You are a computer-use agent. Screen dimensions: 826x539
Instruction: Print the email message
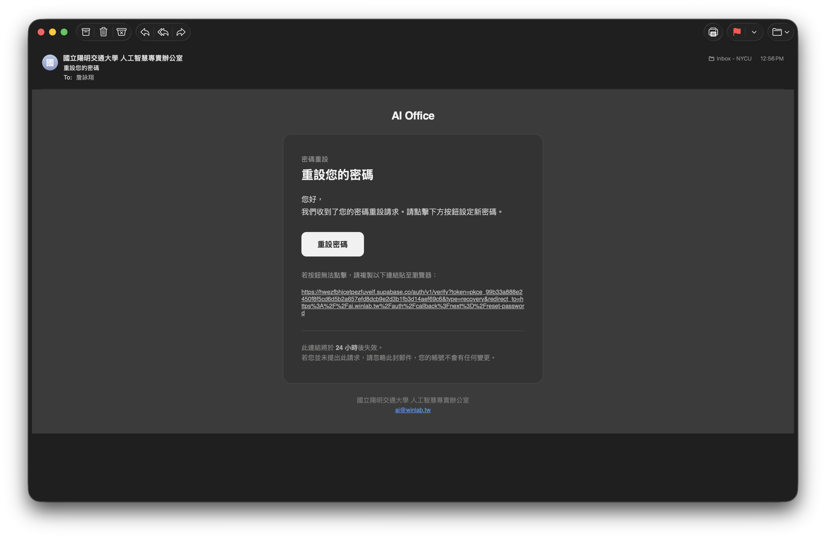tap(713, 32)
